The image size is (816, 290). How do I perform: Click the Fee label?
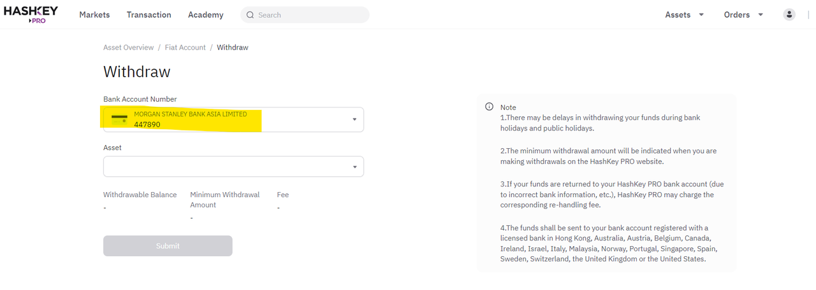pyautogui.click(x=282, y=195)
